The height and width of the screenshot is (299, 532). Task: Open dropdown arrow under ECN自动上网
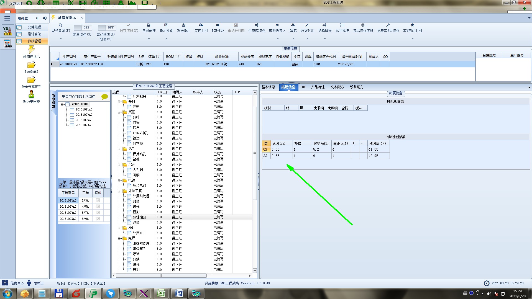pos(412,39)
